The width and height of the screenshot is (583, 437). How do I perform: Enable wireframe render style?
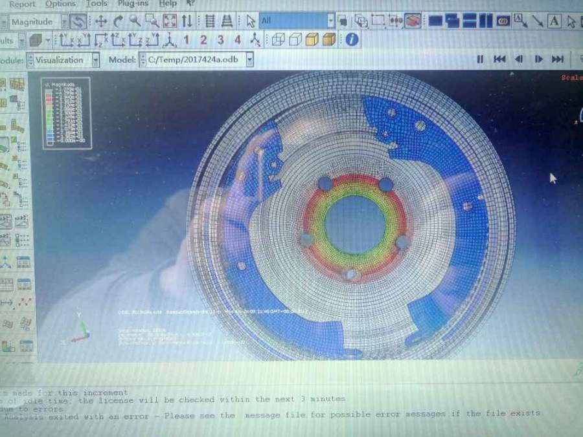coord(278,39)
